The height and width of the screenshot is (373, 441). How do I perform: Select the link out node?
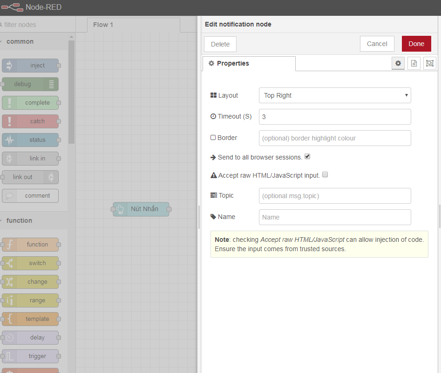click(30, 177)
